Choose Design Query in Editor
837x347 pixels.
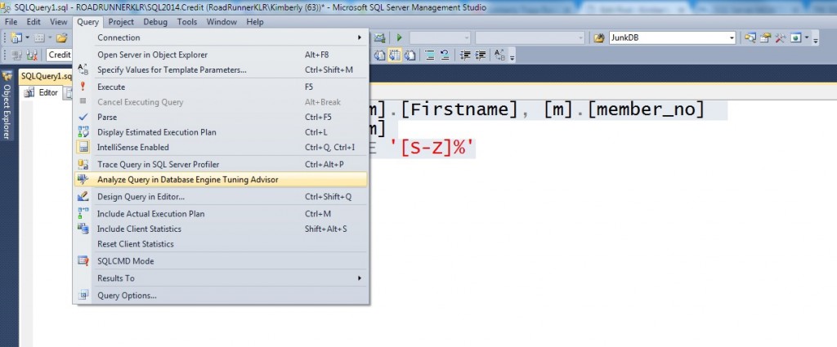click(x=221, y=197)
